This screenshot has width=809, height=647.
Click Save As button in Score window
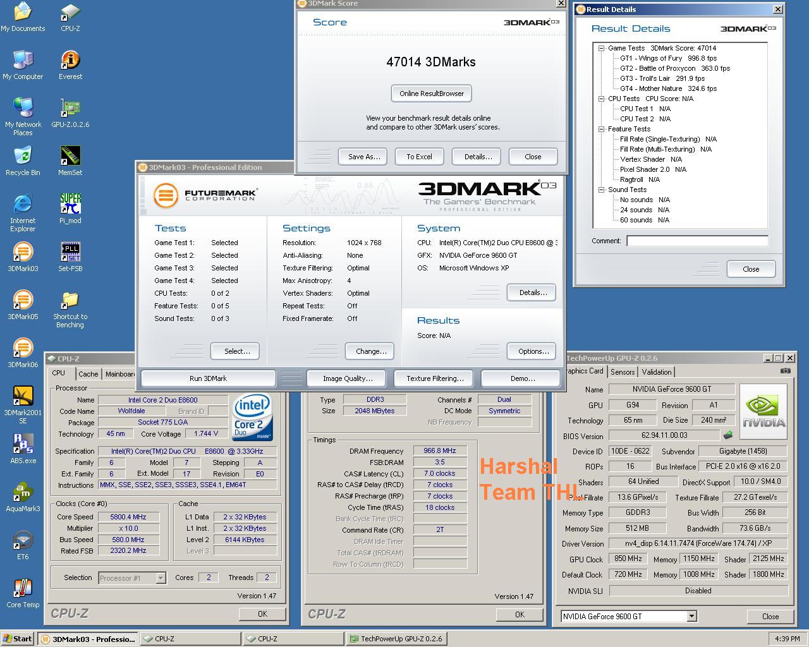coord(364,157)
